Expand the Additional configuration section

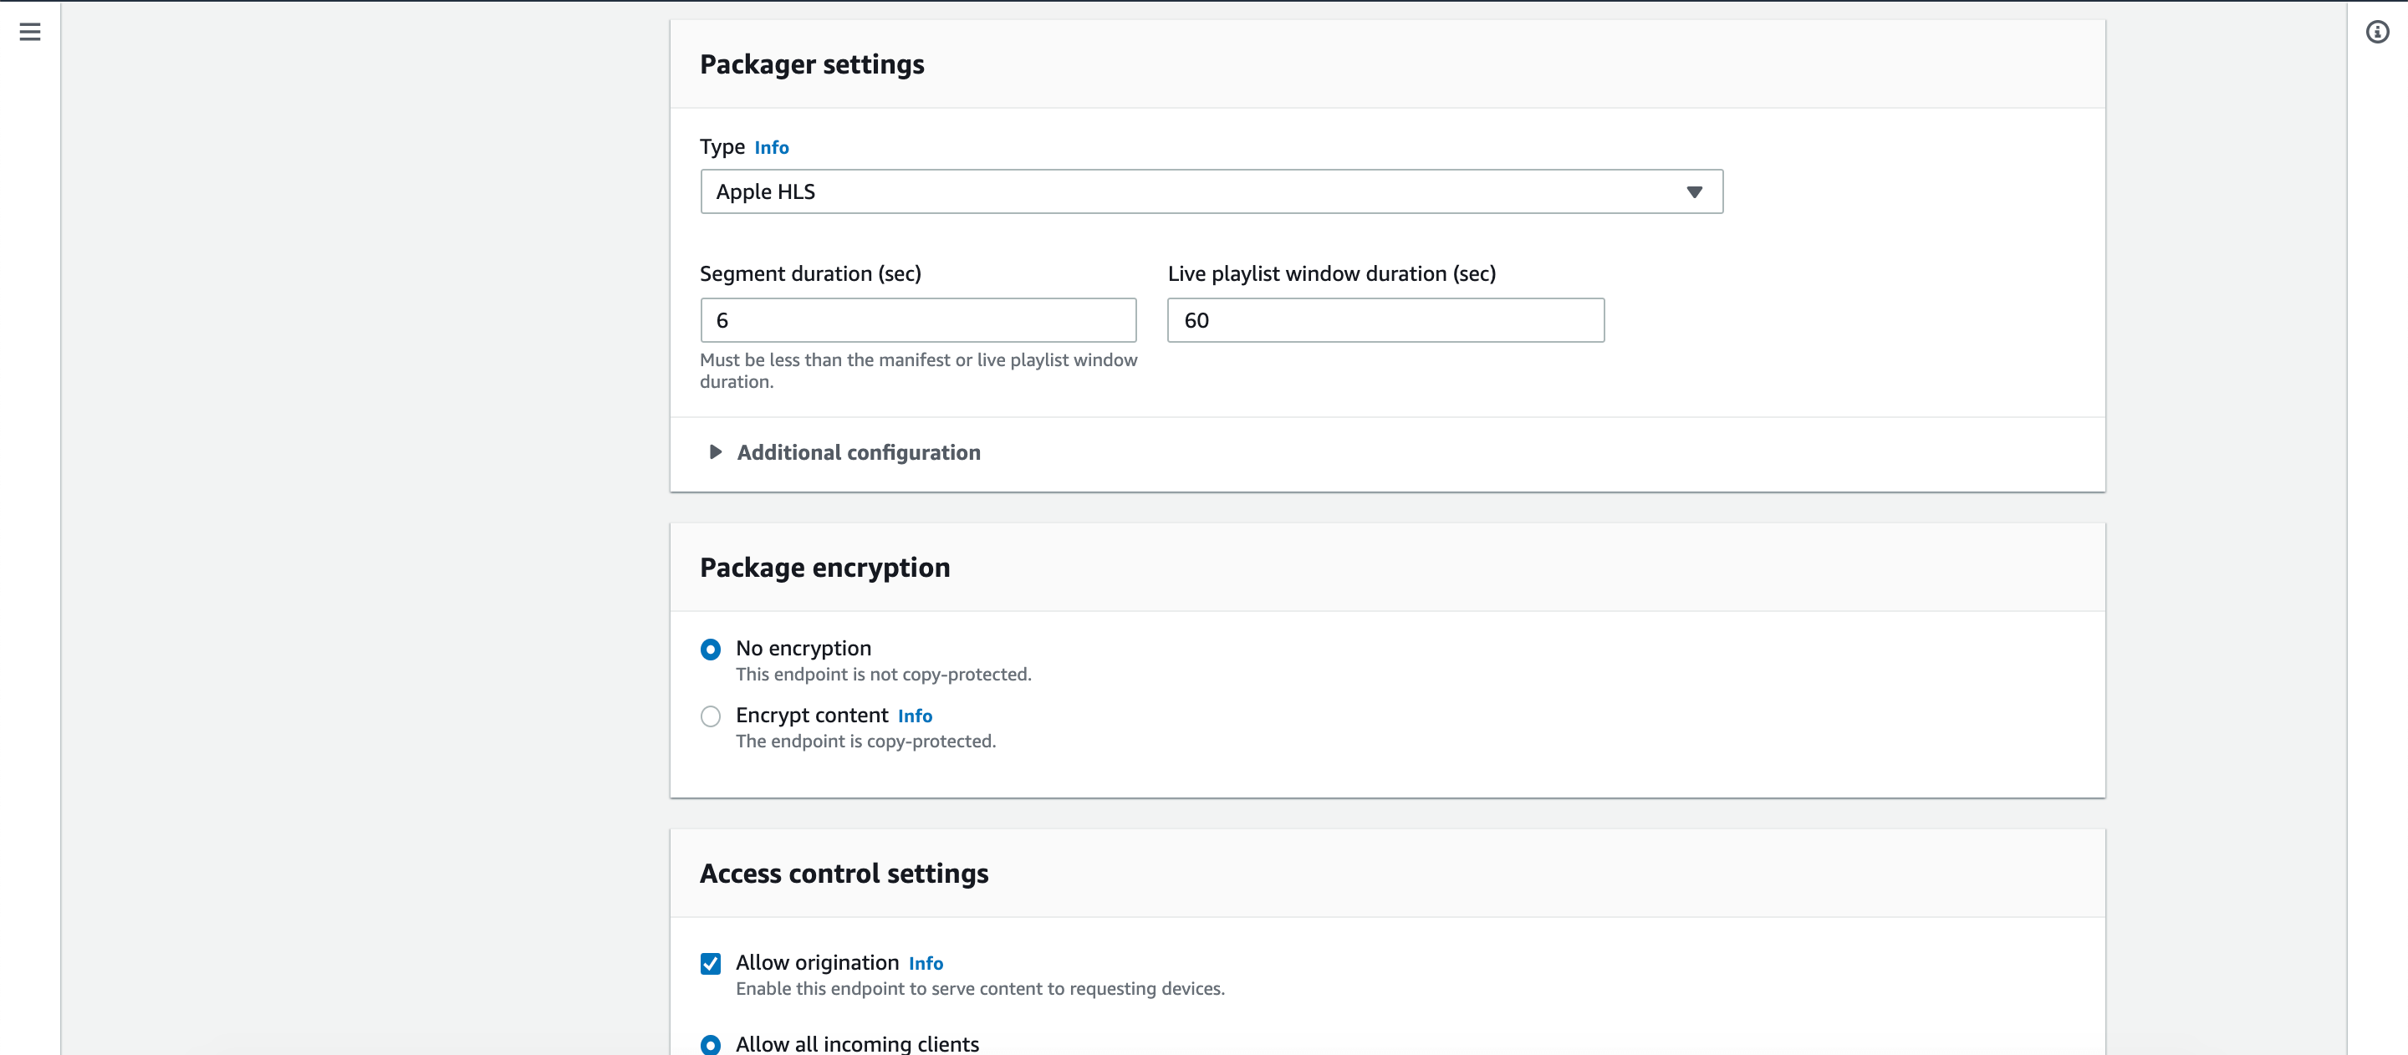(845, 452)
